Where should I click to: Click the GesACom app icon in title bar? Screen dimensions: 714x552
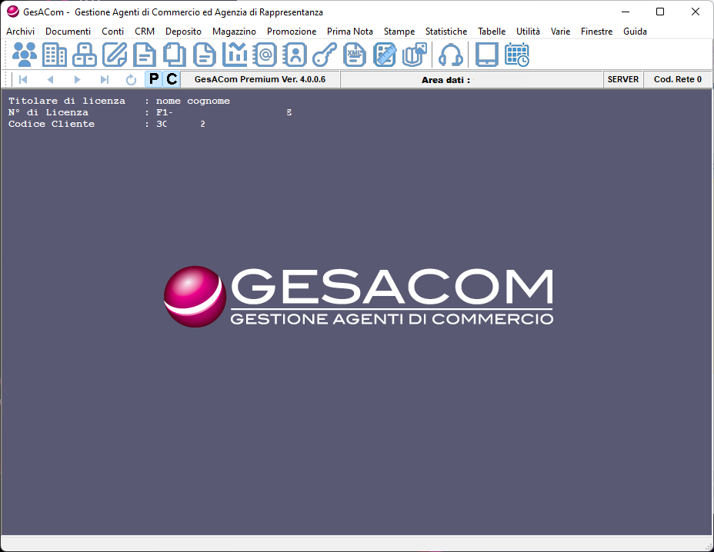(13, 12)
